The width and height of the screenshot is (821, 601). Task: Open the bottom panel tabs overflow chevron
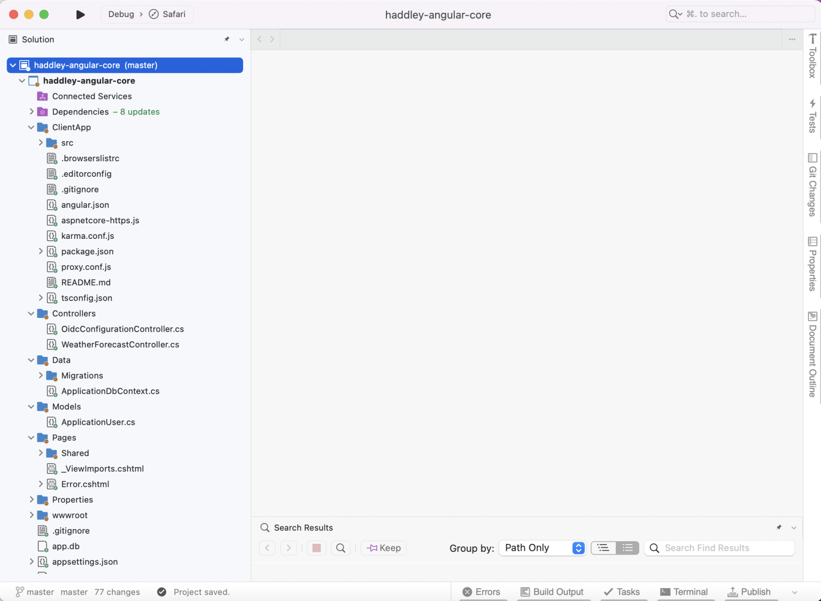point(794,592)
